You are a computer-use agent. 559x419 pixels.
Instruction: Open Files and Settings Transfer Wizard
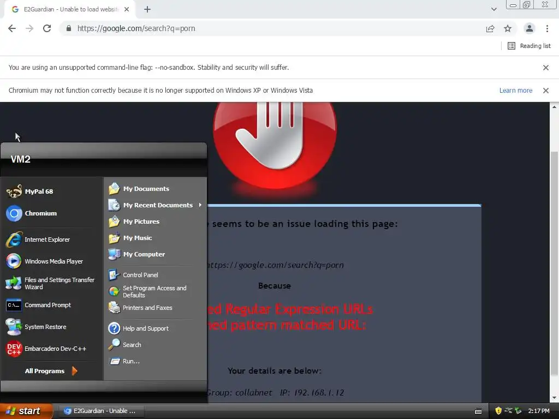click(50, 283)
